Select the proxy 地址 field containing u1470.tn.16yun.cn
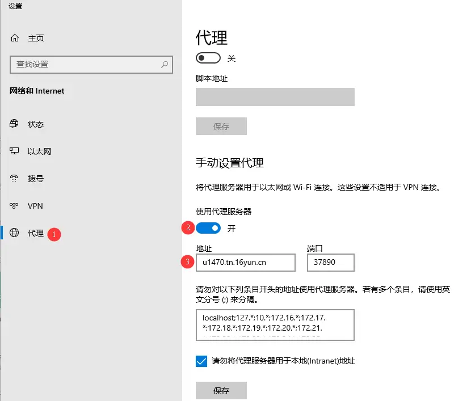The height and width of the screenshot is (401, 471). coord(246,263)
